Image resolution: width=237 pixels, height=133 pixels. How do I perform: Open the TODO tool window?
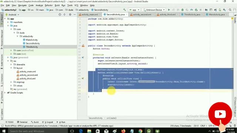point(9,122)
